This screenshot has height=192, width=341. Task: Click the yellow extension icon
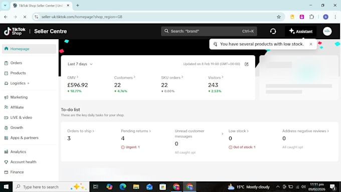pyautogui.click(x=292, y=17)
